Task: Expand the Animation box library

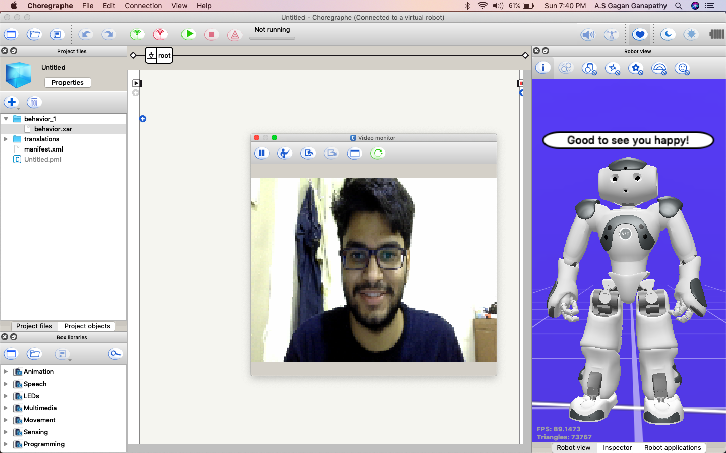Action: [x=6, y=371]
